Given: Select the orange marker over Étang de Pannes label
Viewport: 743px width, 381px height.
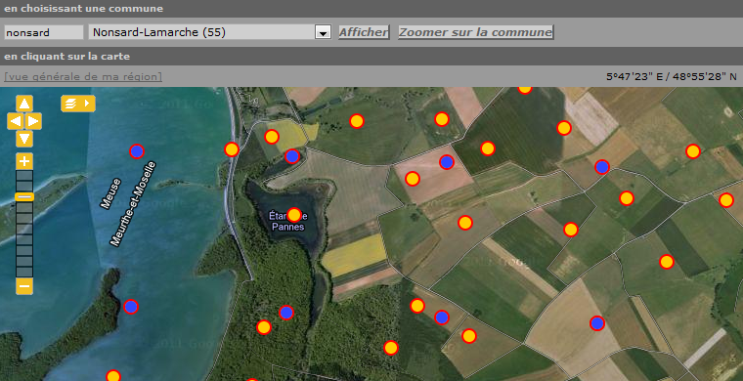Looking at the screenshot, I should point(294,215).
